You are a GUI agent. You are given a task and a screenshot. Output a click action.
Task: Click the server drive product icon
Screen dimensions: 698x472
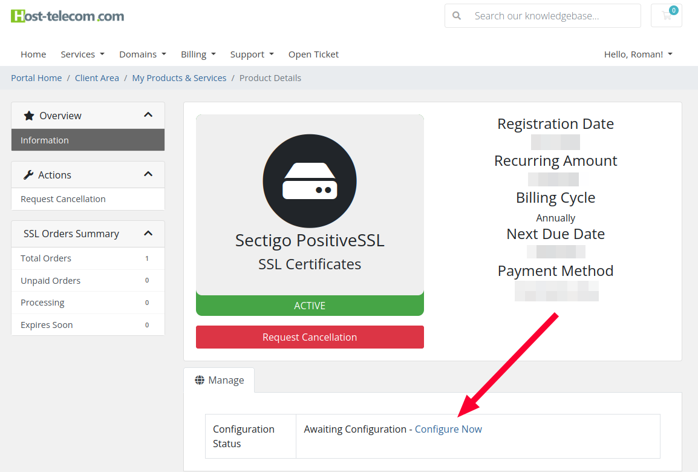pos(310,181)
